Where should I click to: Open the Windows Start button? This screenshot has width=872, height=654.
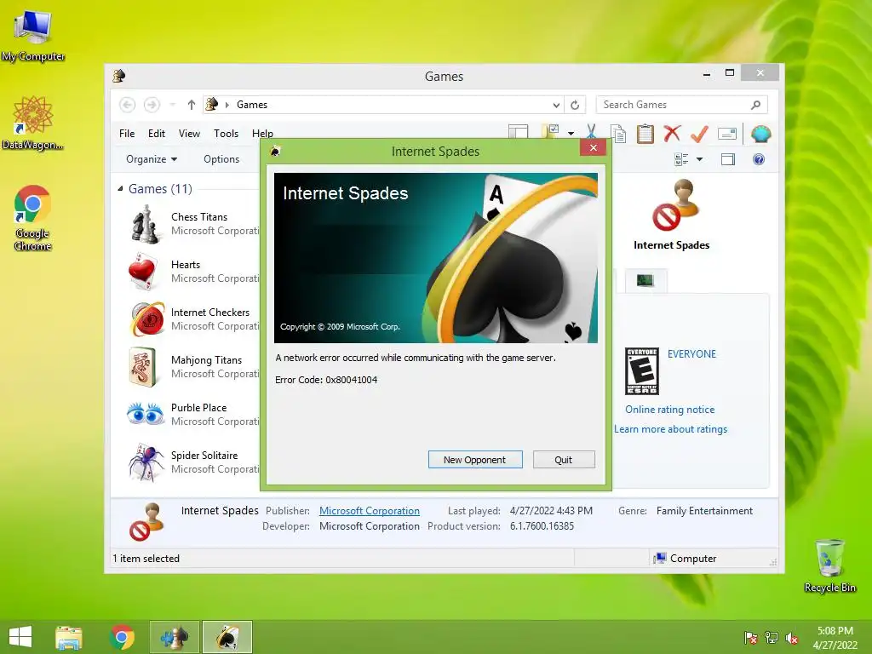point(20,637)
